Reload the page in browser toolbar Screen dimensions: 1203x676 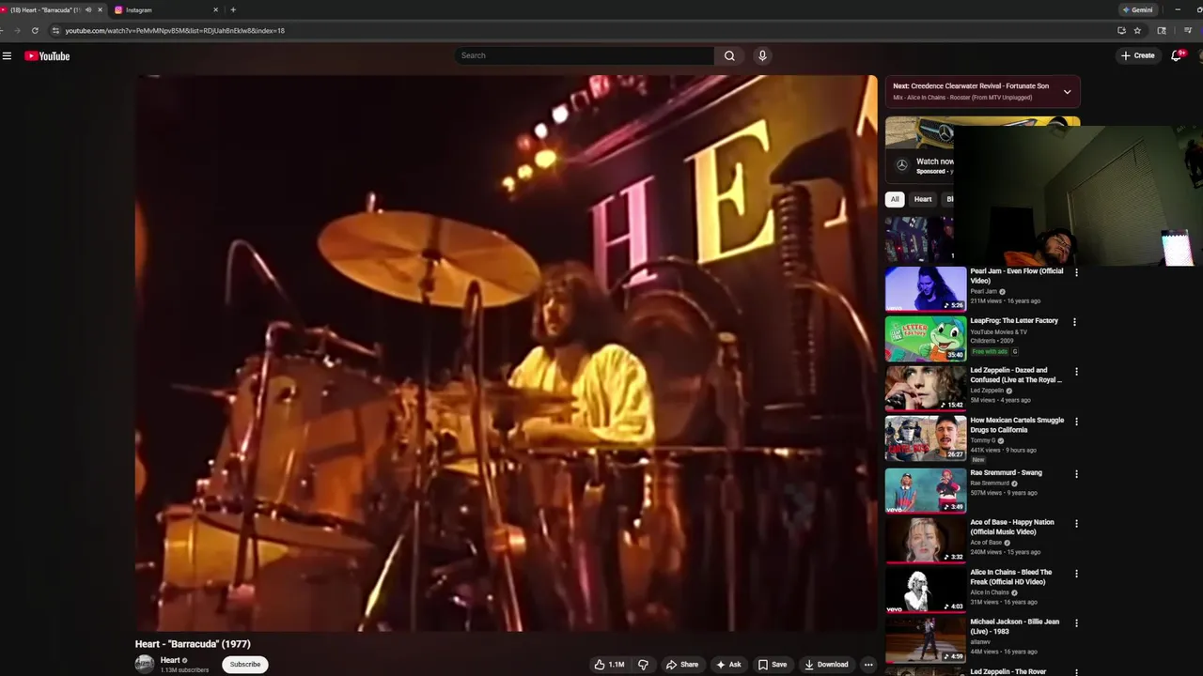(x=35, y=30)
